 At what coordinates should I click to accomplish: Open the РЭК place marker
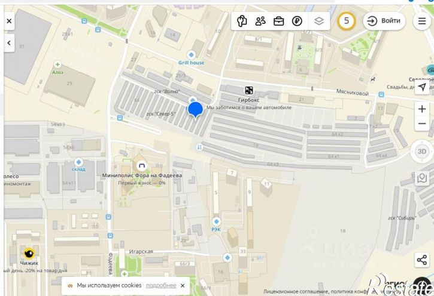pyautogui.click(x=216, y=221)
